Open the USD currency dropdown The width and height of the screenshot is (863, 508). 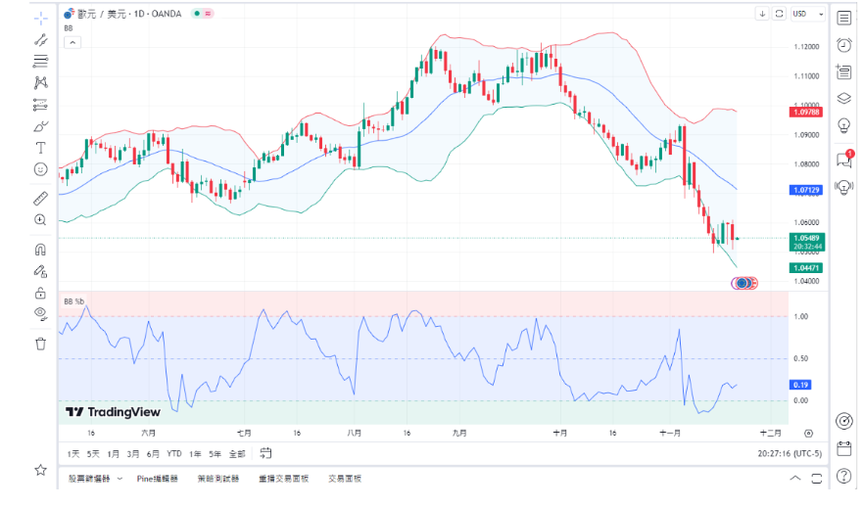pos(808,14)
